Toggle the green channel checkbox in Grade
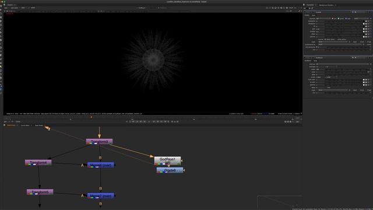Screen dimensions: 373x210 [x=338, y=19]
